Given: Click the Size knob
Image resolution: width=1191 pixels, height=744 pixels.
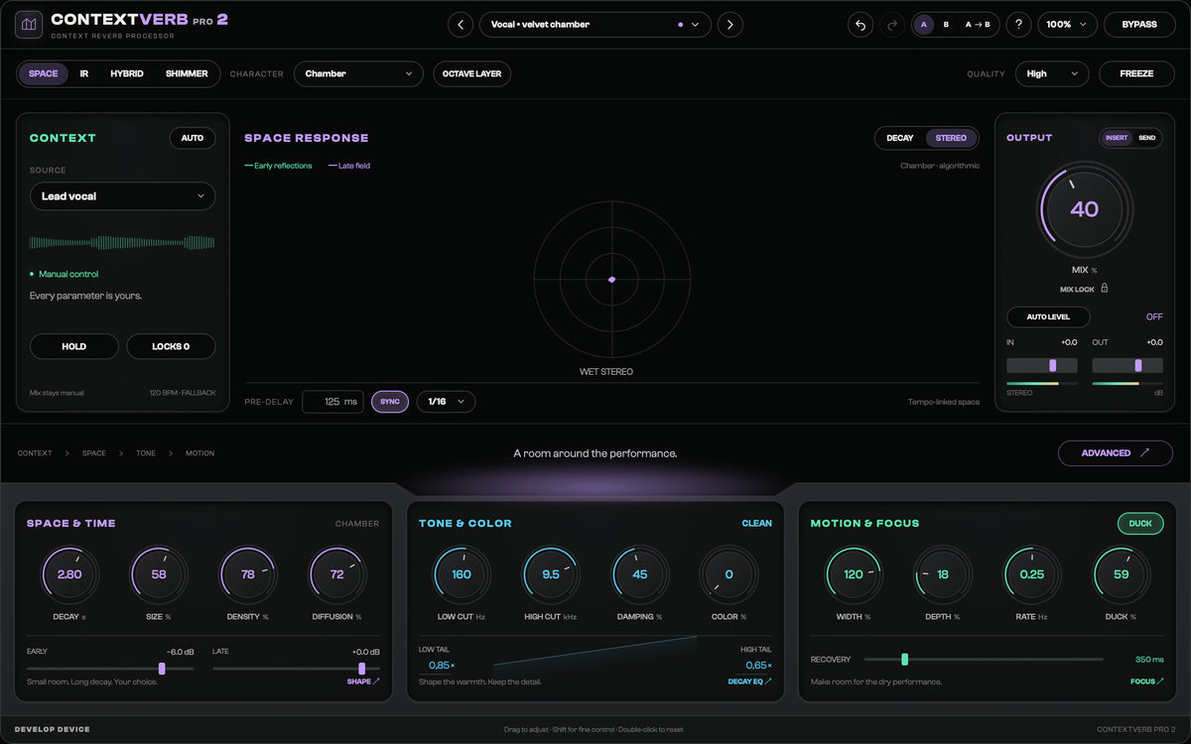Looking at the screenshot, I should click(x=159, y=574).
